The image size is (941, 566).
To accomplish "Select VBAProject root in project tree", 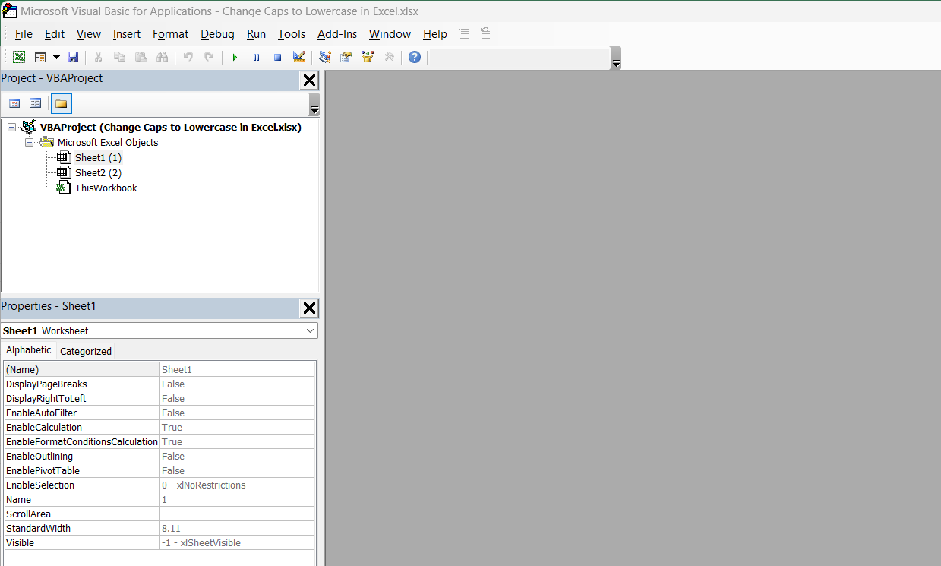I will [x=170, y=128].
